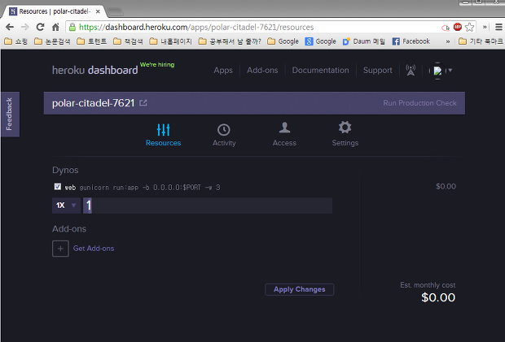Click the dyno count slider handle showing 1
Viewport: 505px width, 342px height.
(88, 206)
